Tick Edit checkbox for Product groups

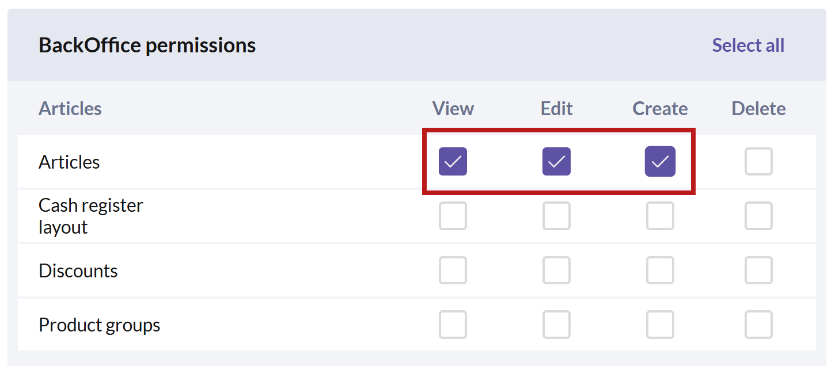tap(556, 325)
